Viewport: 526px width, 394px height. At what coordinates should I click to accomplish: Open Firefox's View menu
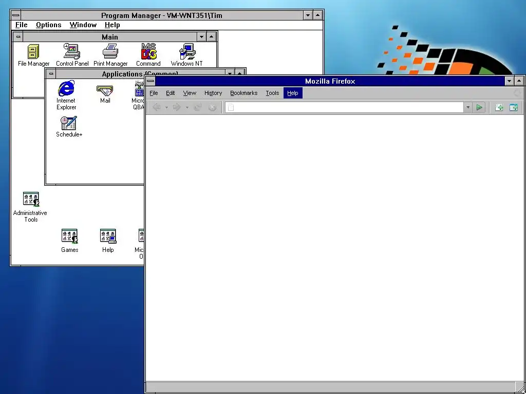click(x=190, y=93)
